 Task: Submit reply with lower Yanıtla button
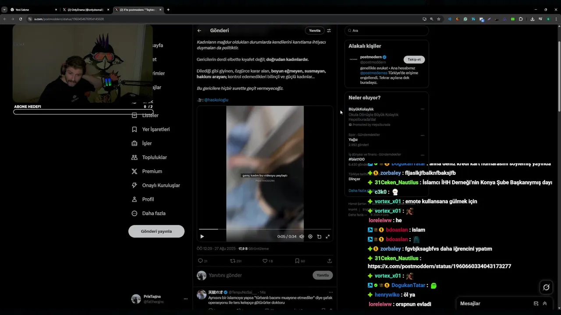(323, 275)
